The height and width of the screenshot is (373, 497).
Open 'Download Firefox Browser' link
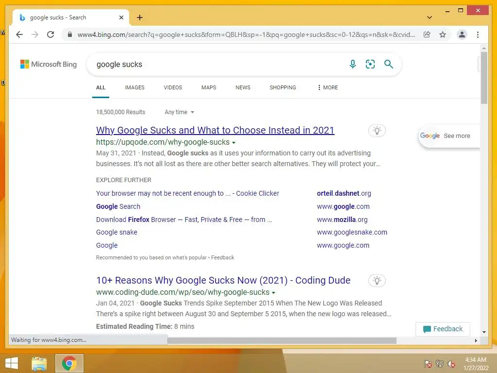click(184, 220)
